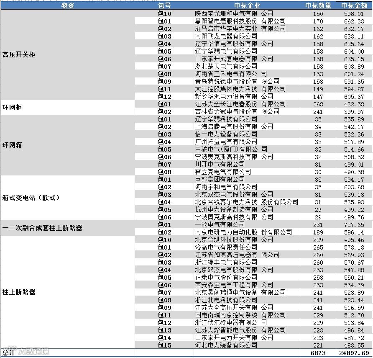373x358 pixels.
Task: Click company 江苏大全高压开关有限公司
Action: [x=234, y=308]
